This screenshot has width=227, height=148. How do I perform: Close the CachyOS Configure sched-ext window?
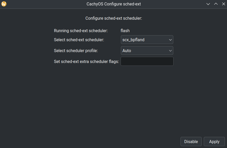click(x=223, y=4)
